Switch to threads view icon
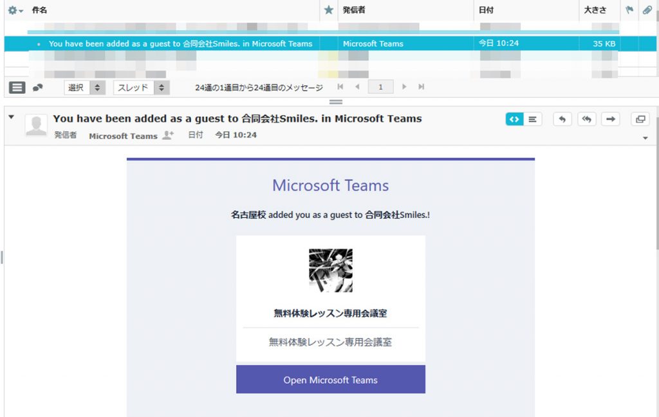659x417 pixels. 38,87
